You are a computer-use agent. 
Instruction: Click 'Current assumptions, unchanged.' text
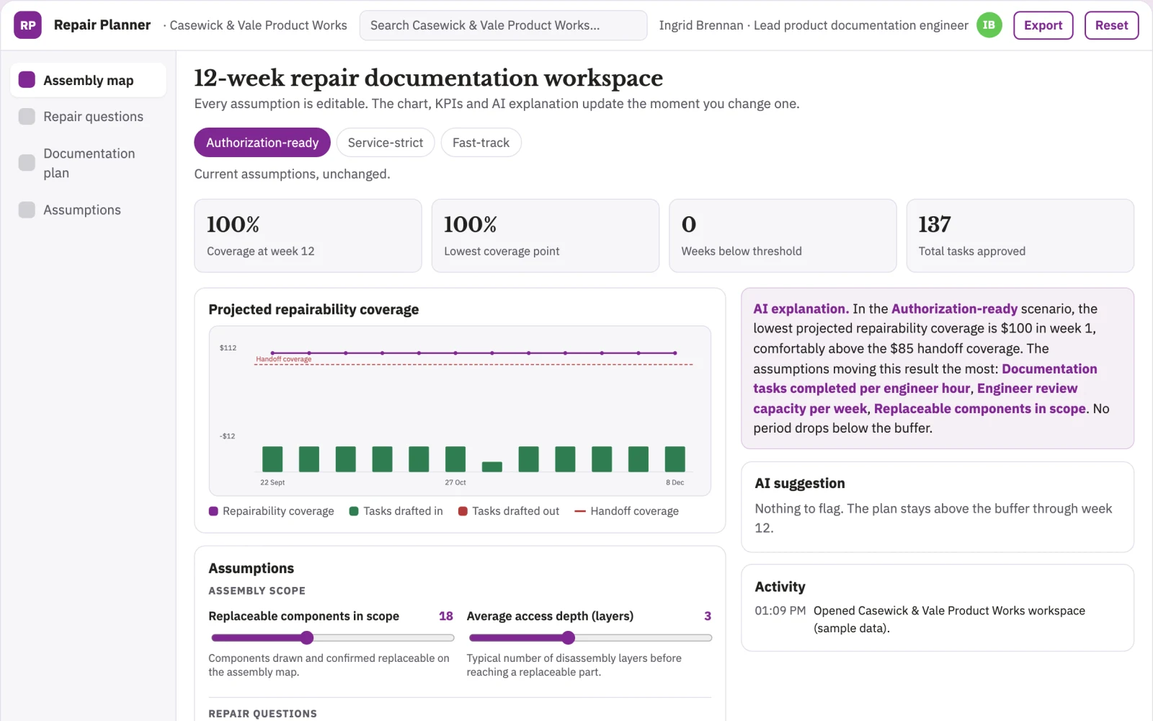[x=292, y=174]
